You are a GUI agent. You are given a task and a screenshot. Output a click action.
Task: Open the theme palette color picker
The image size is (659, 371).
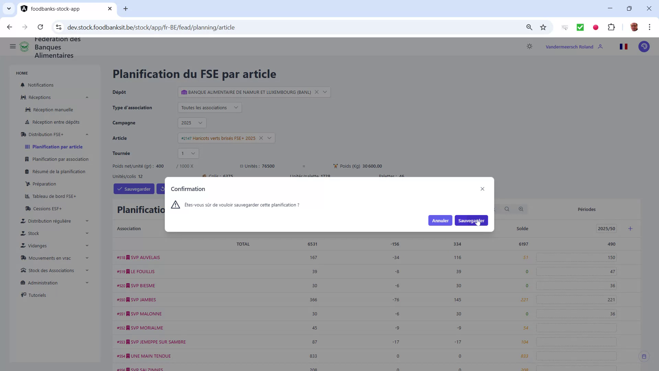click(x=644, y=46)
